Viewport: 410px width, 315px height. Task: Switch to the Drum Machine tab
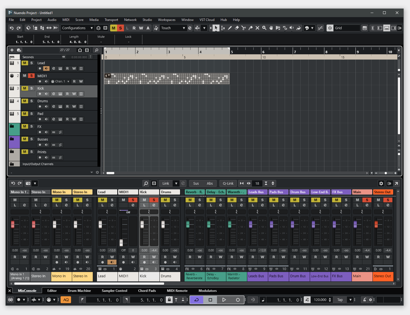[x=79, y=290]
